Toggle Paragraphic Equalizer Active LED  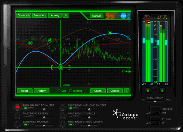[26, 108]
